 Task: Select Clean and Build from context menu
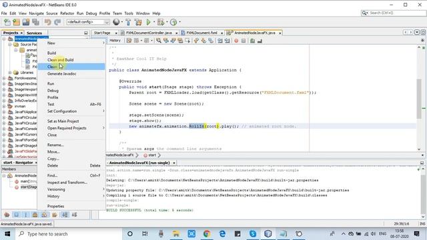pos(61,60)
